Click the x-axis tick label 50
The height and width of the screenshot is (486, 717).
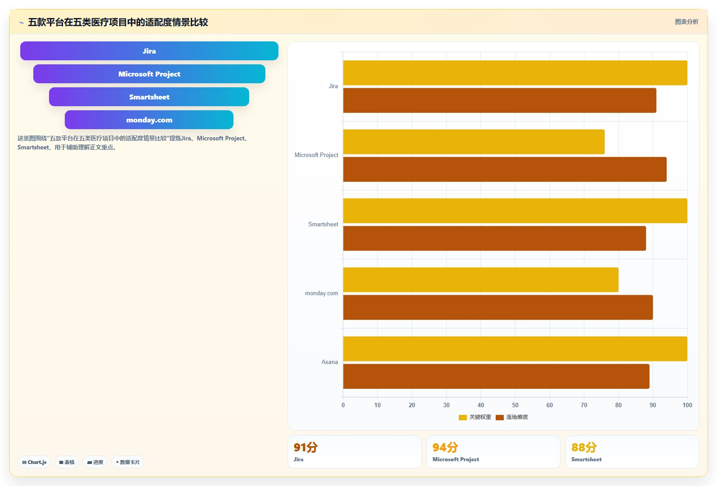click(515, 405)
